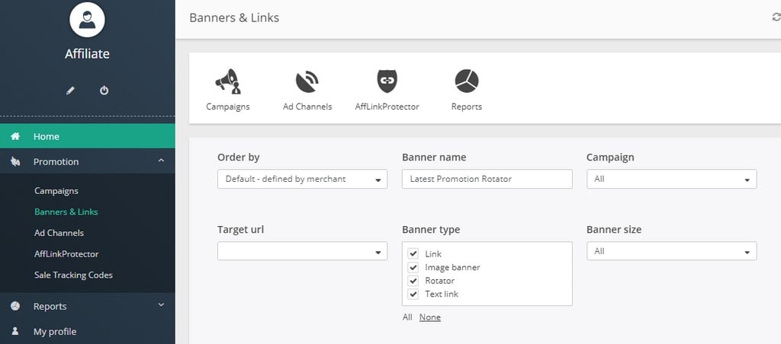Click the refresh icon in header

pos(776,18)
